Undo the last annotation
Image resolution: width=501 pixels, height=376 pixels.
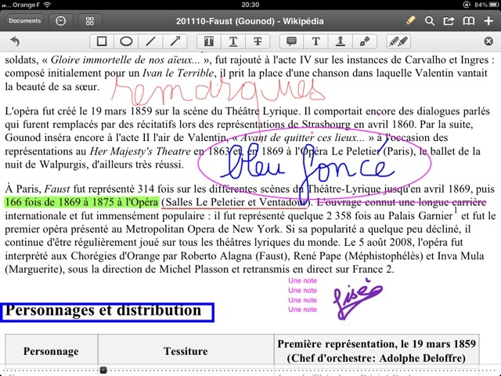click(14, 41)
